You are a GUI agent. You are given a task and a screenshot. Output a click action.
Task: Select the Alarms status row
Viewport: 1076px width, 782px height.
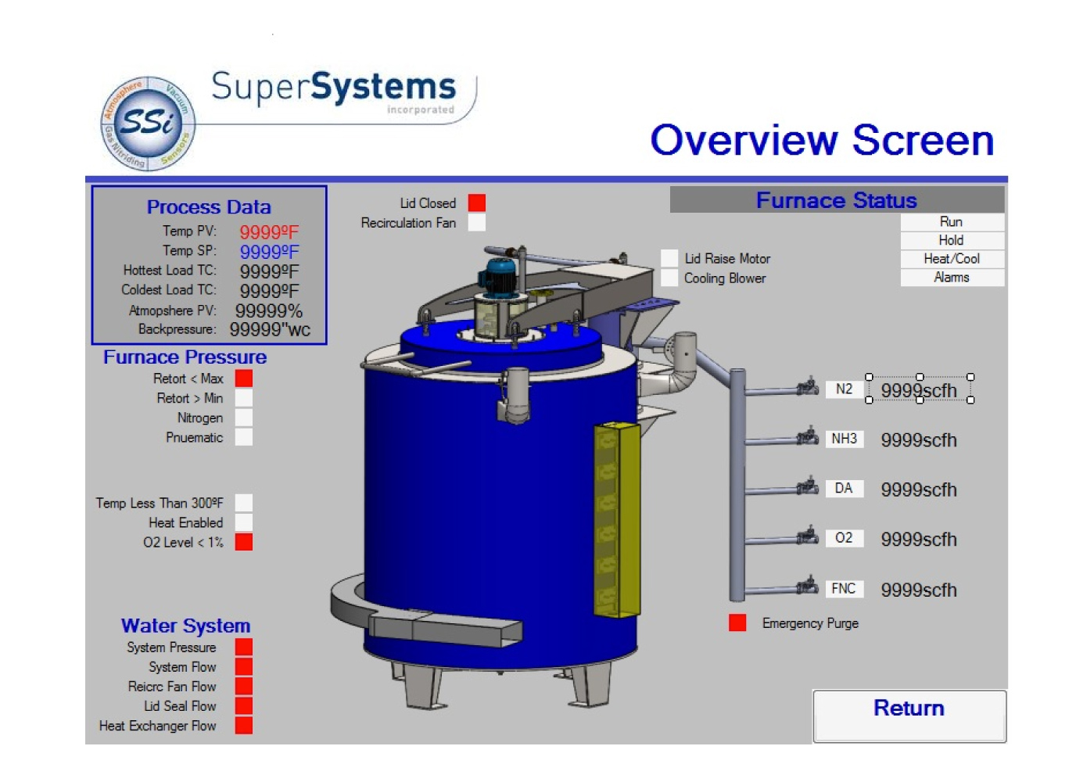tap(952, 278)
